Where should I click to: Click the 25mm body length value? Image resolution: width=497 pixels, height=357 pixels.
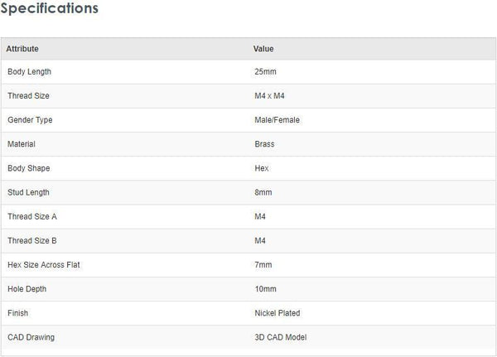[x=265, y=72]
